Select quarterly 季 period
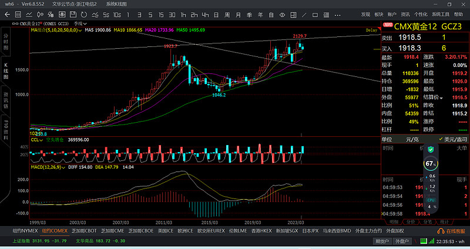Image resolution: width=470 pixels, height=249 pixels. tap(249, 15)
